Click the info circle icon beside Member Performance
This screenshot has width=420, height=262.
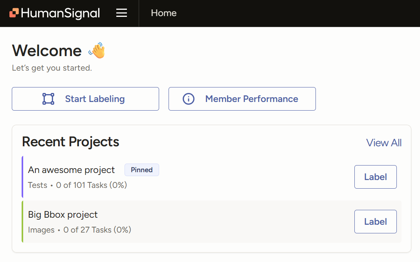click(189, 99)
